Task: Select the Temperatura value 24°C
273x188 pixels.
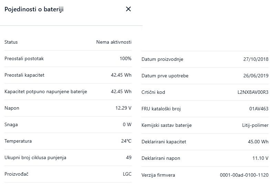Action: click(126, 141)
